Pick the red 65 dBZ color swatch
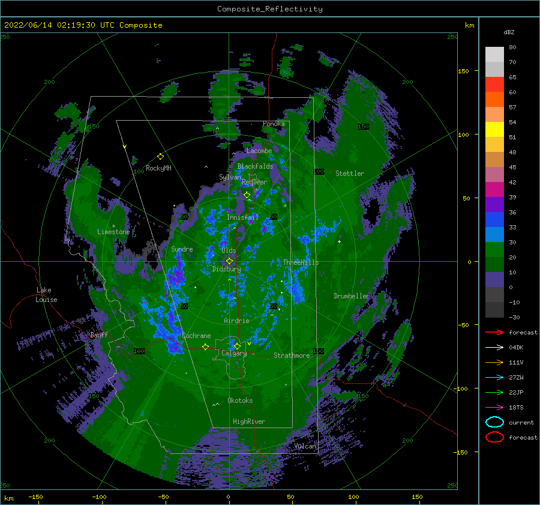Image resolution: width=540 pixels, height=505 pixels. click(x=494, y=85)
